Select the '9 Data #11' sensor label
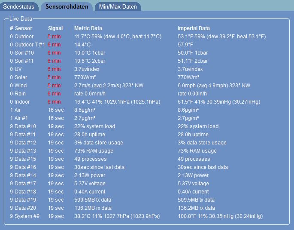Screen dimensions: 294x230 [x=23, y=135]
